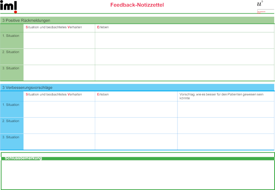Click Verhalten cell for 3. Situation, Positive Rückmeldungen

coord(59,73)
